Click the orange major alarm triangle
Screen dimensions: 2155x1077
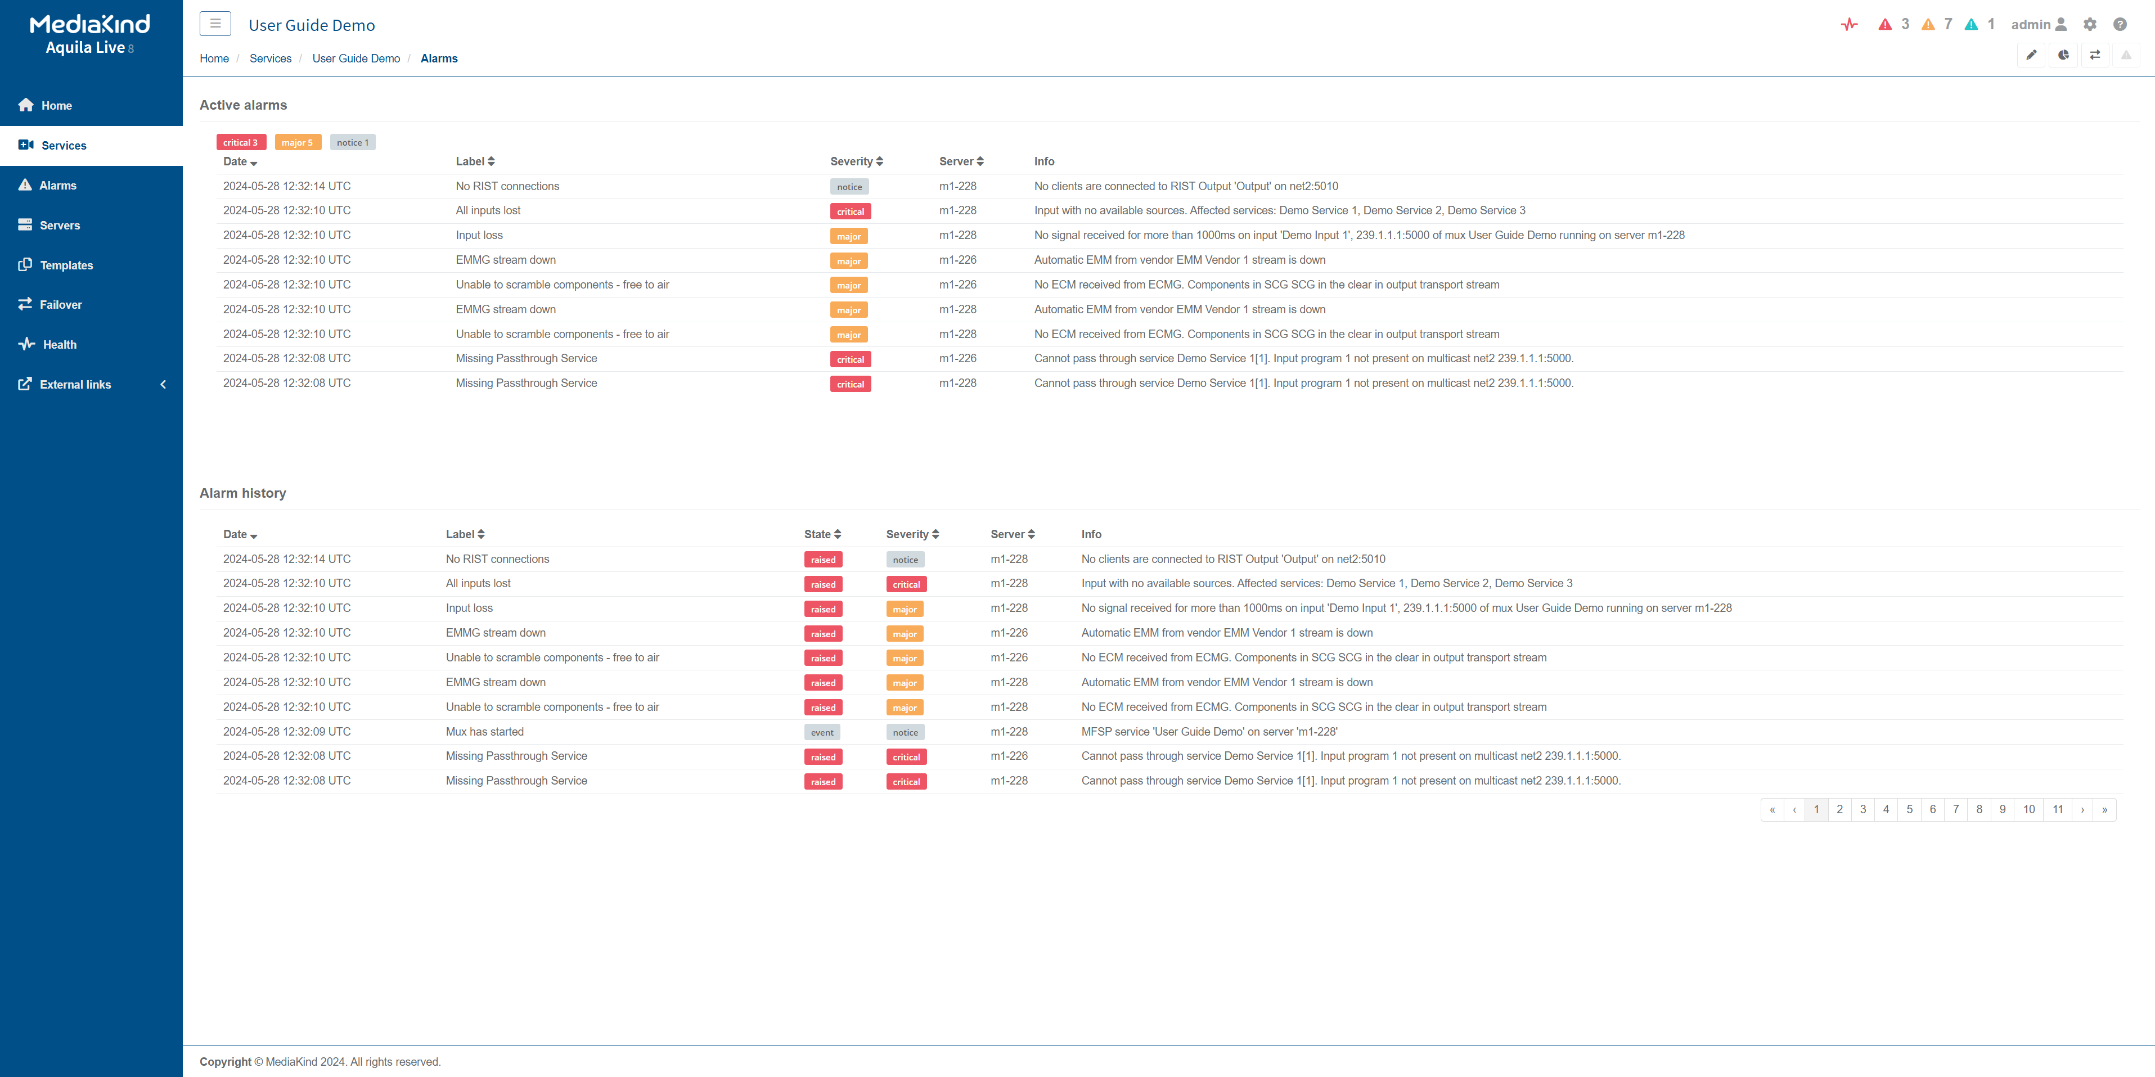click(1928, 24)
